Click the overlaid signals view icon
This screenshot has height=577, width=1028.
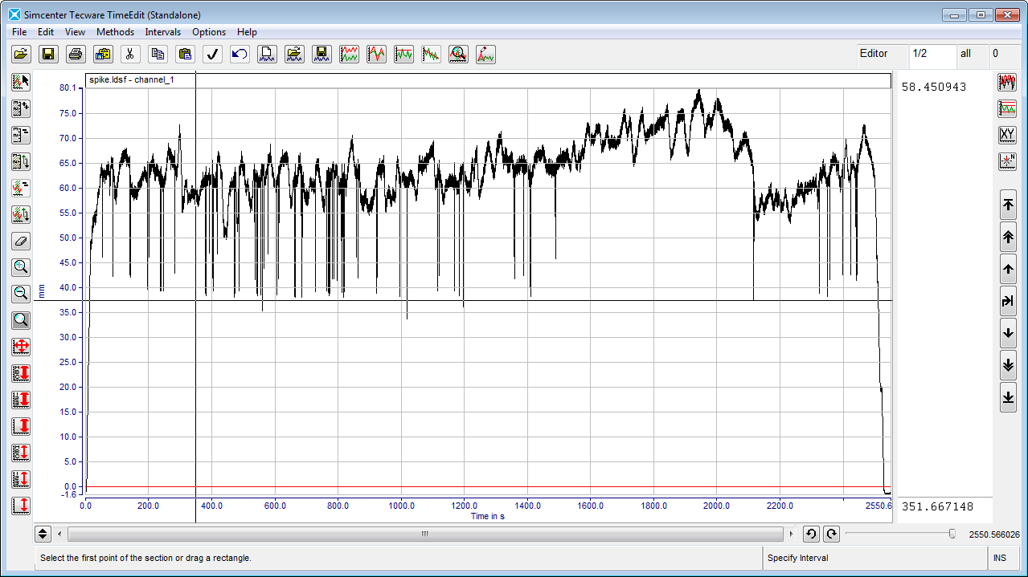point(1007,82)
